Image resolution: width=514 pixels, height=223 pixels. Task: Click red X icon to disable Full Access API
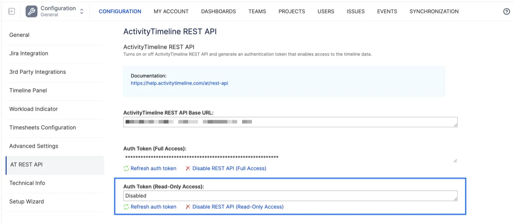click(x=188, y=168)
